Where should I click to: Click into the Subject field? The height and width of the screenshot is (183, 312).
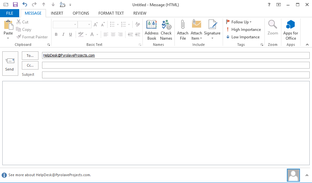coord(175,75)
